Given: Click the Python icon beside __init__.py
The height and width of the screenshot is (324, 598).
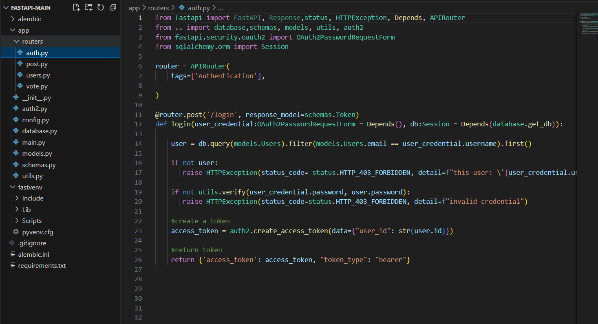Looking at the screenshot, I should coord(16,97).
